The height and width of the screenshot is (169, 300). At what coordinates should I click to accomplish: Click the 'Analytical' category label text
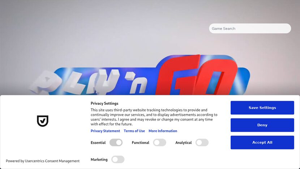click(x=184, y=143)
